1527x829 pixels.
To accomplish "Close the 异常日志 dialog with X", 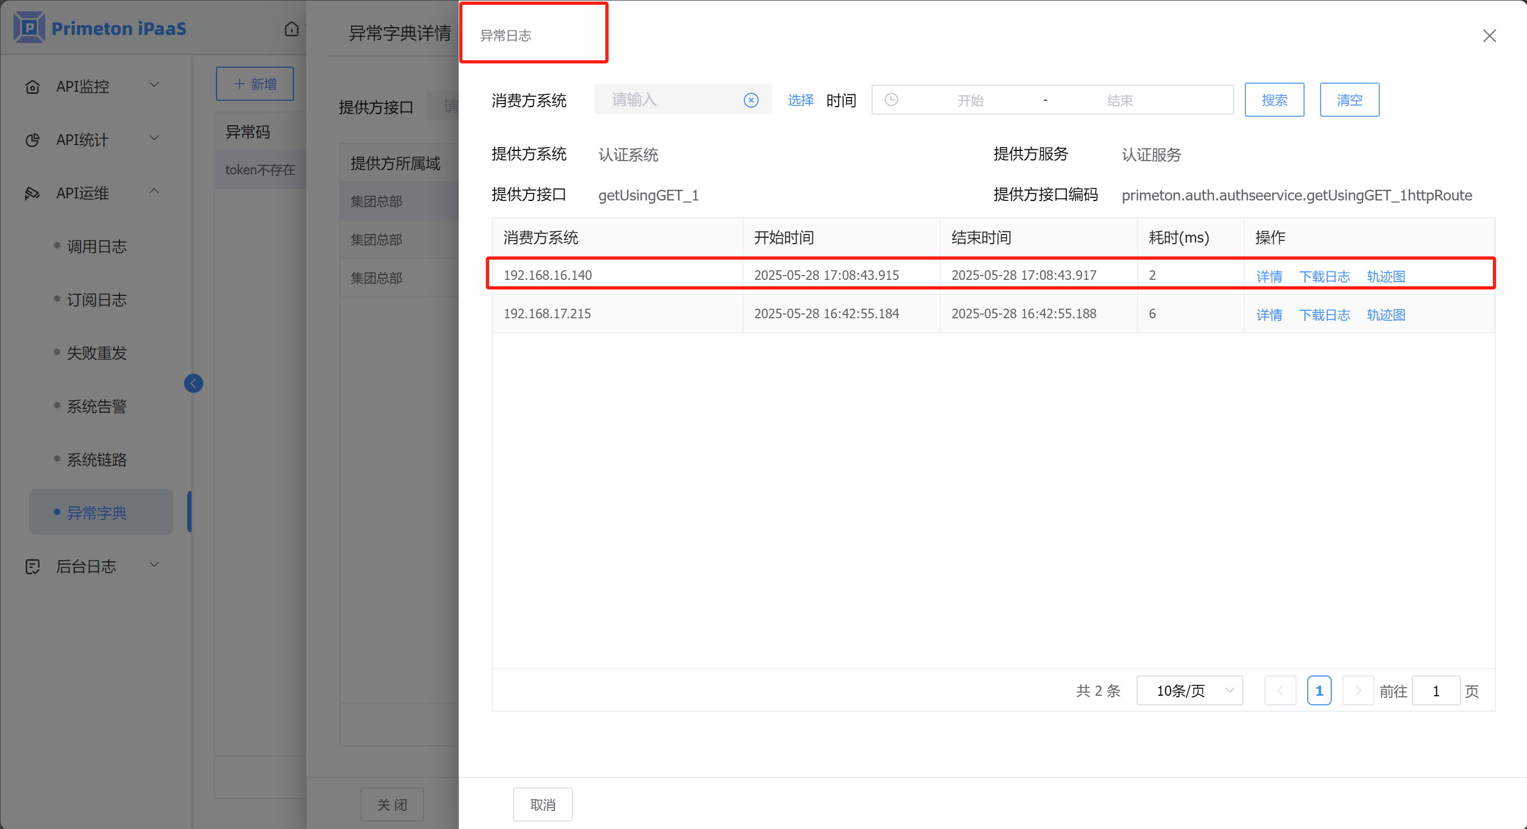I will (x=1489, y=36).
